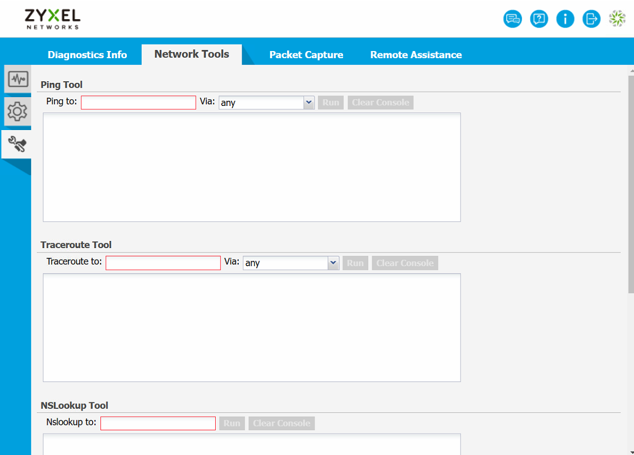Open the Monitor sidebar icon

coord(18,79)
